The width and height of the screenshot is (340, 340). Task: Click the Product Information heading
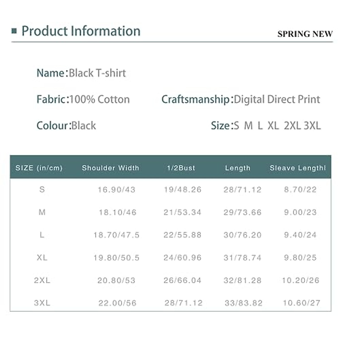pos(81,31)
